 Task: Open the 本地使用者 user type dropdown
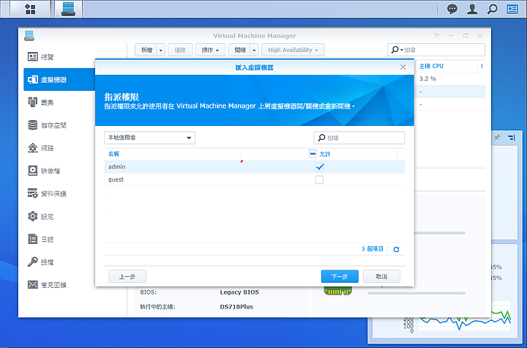click(x=149, y=138)
